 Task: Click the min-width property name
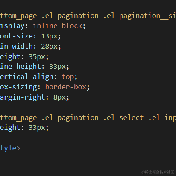point(16,47)
